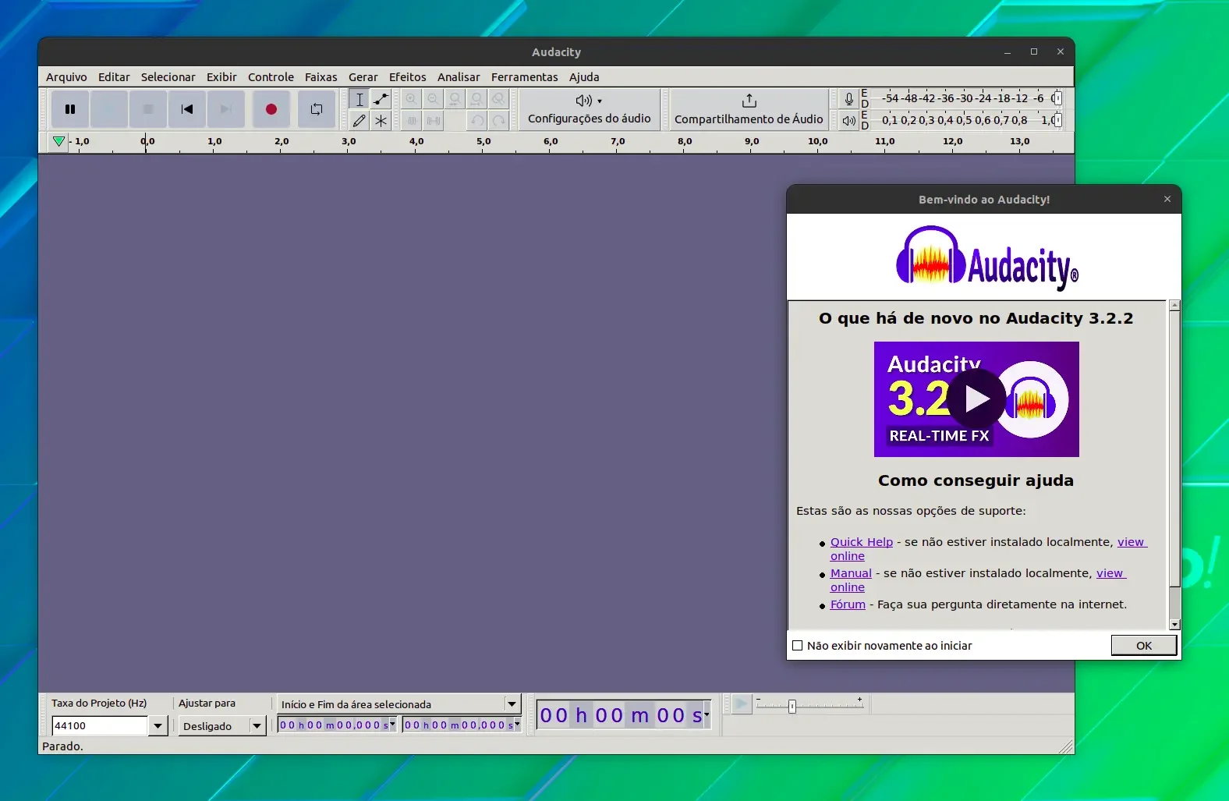Viewport: 1229px width, 801px height.
Task: Click the playback level meter scale
Action: (965, 120)
